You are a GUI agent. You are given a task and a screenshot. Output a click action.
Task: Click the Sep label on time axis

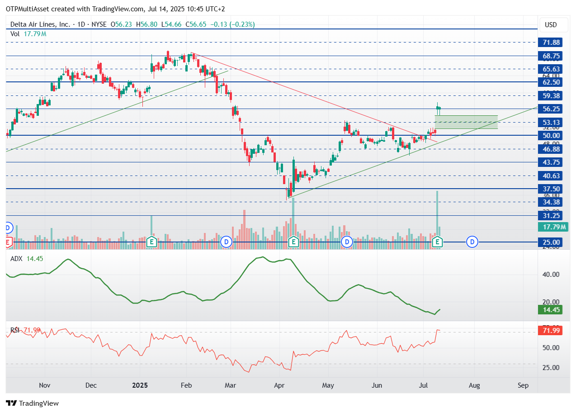[x=523, y=385]
